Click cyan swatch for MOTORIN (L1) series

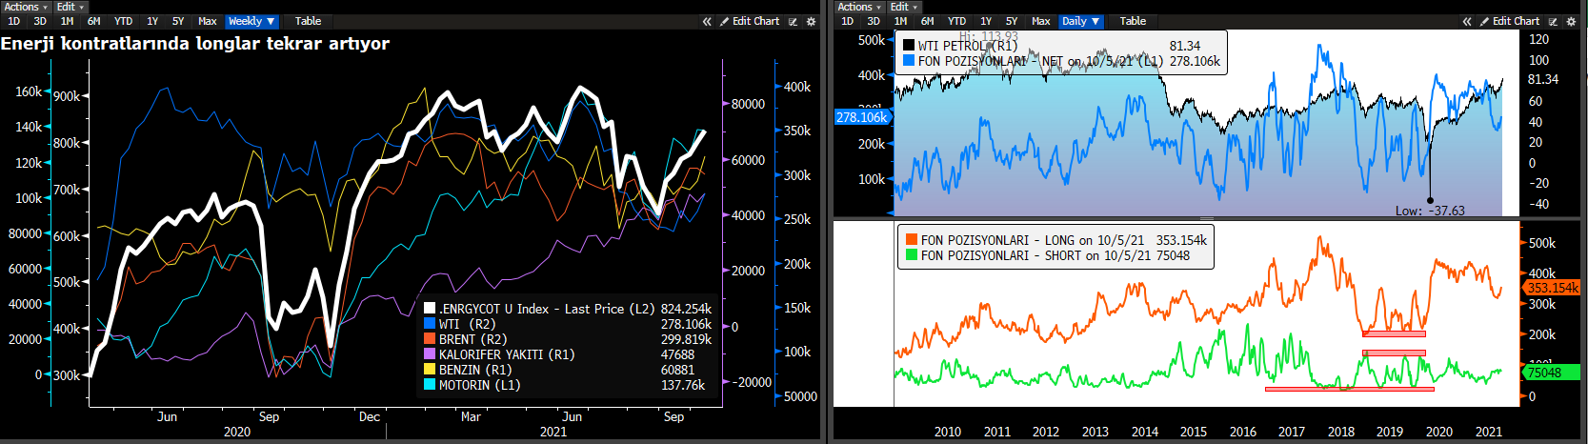coord(430,385)
